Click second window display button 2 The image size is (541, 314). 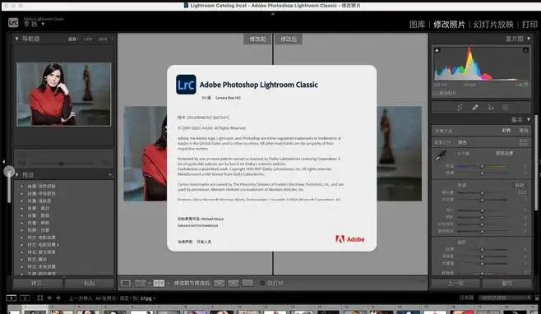pos(25,298)
